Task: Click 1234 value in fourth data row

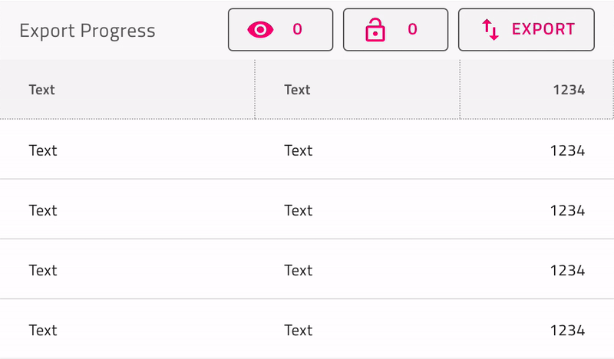Action: coord(567,330)
